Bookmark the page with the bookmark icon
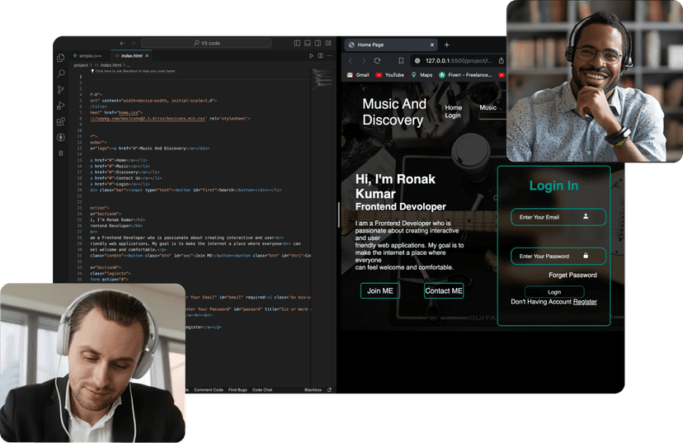This screenshot has height=443, width=683. tap(401, 60)
